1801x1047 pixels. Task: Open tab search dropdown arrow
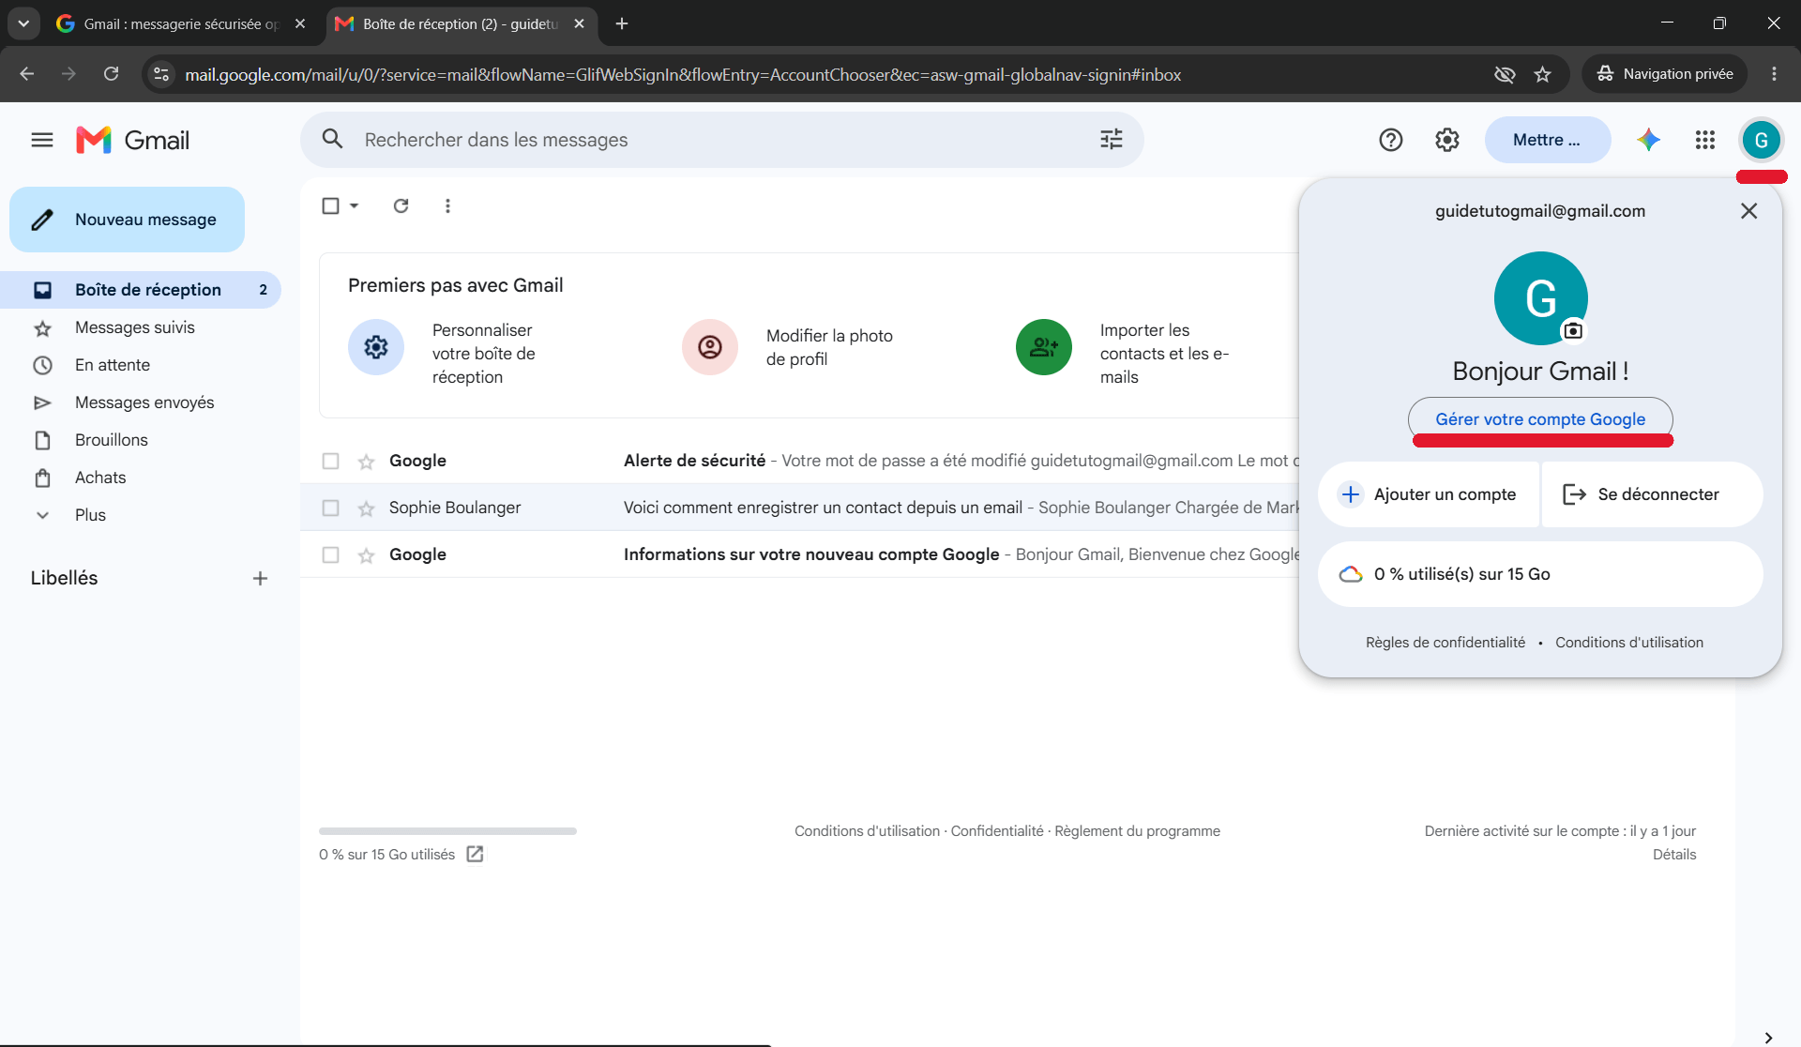(x=23, y=23)
